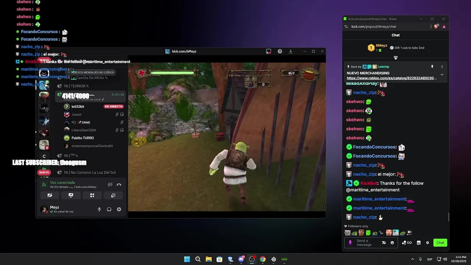
Task: Send message with green Chat button
Action: pyautogui.click(x=440, y=243)
